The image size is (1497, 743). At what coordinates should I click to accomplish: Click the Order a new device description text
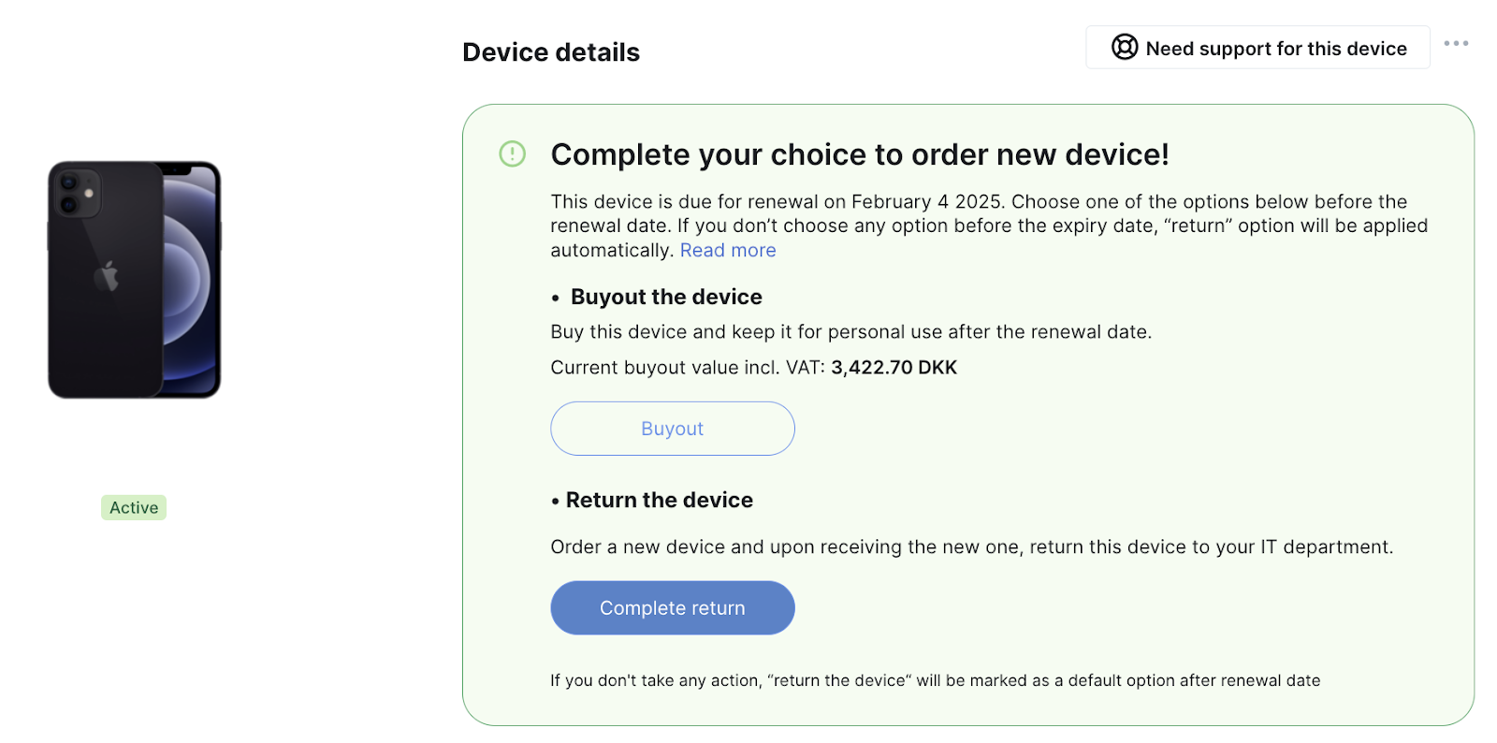(x=972, y=547)
